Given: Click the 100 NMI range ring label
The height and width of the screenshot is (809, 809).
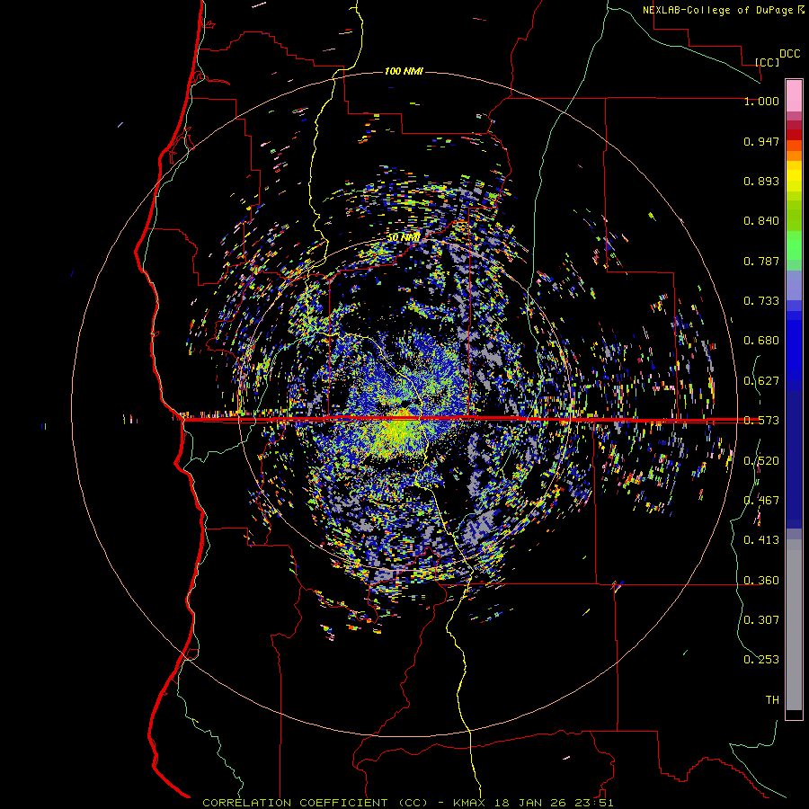Looking at the screenshot, I should [404, 71].
